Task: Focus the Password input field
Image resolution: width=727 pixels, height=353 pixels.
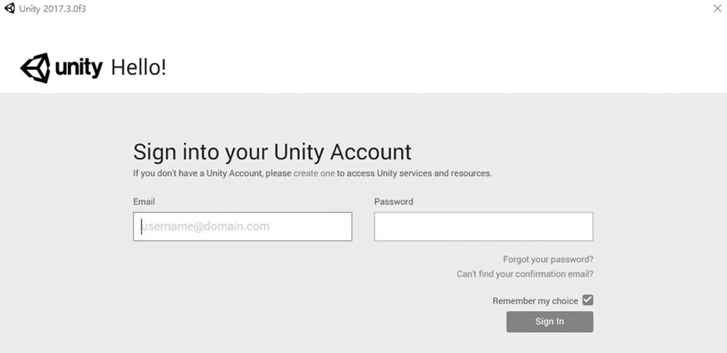Action: coord(483,227)
